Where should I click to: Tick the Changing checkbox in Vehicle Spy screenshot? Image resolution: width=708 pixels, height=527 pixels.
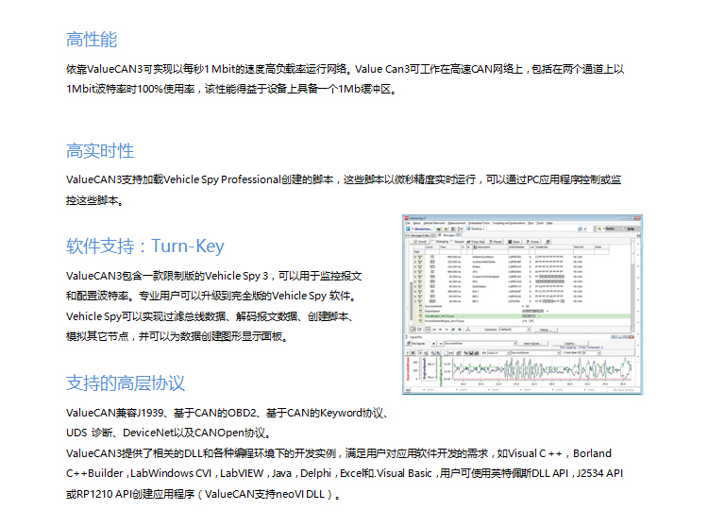(433, 242)
